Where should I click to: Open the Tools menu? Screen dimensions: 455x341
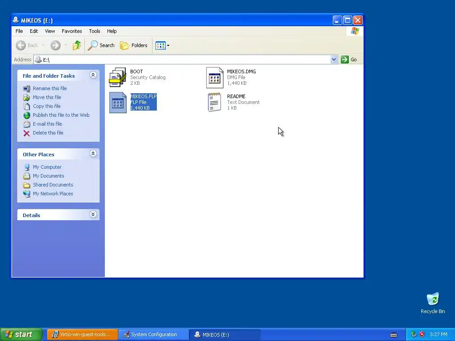95,31
